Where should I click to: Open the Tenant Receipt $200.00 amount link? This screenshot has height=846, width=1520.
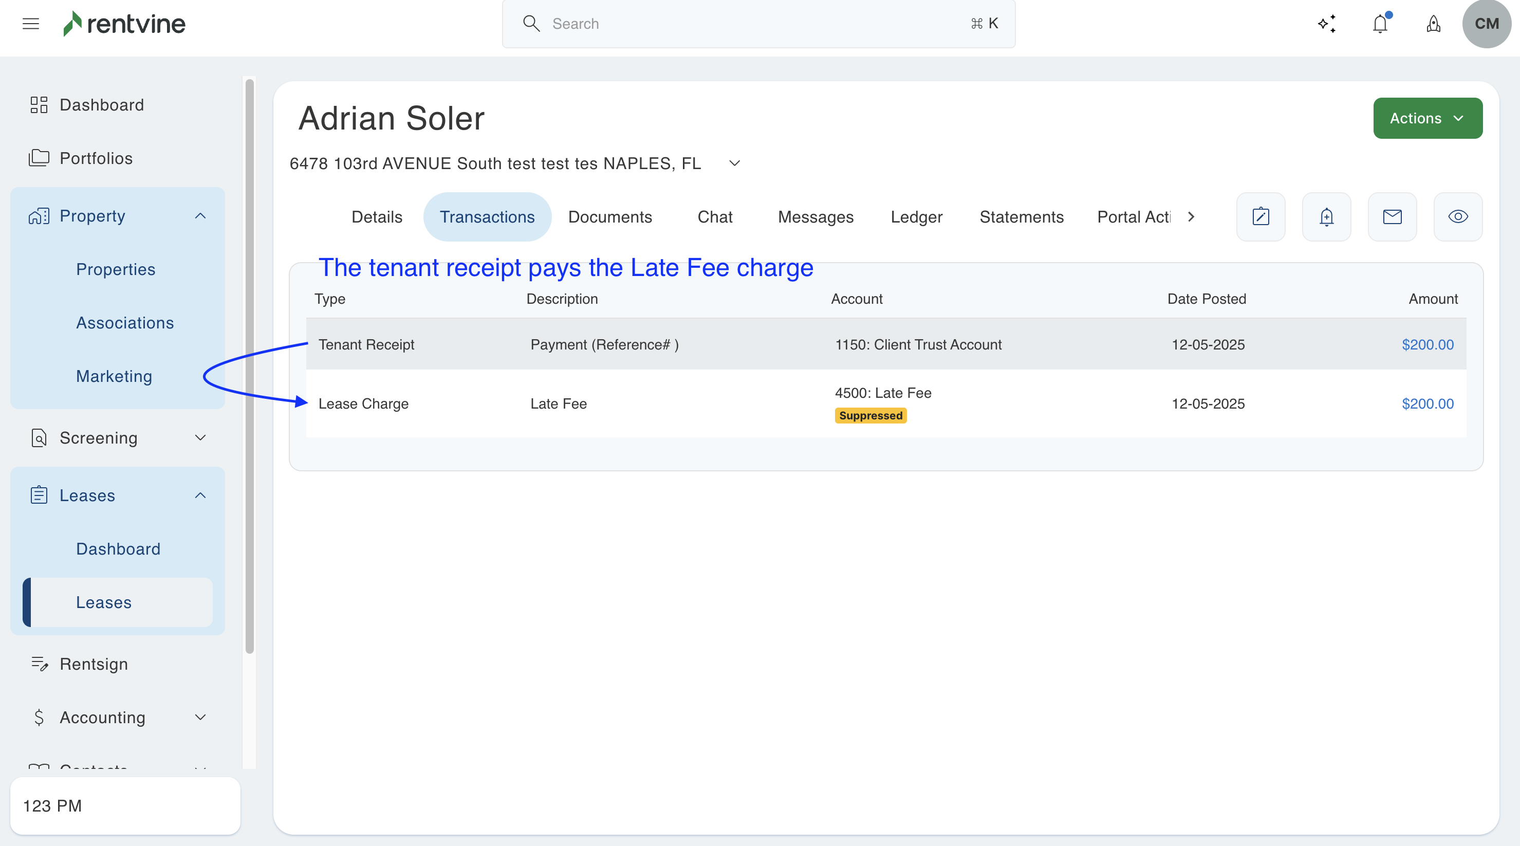[x=1427, y=344]
